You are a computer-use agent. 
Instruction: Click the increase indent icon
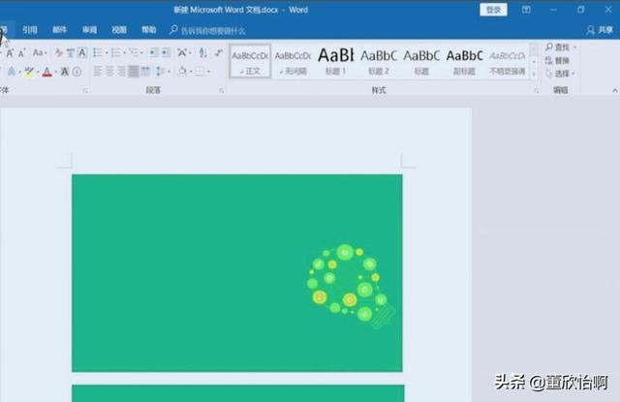(166, 52)
